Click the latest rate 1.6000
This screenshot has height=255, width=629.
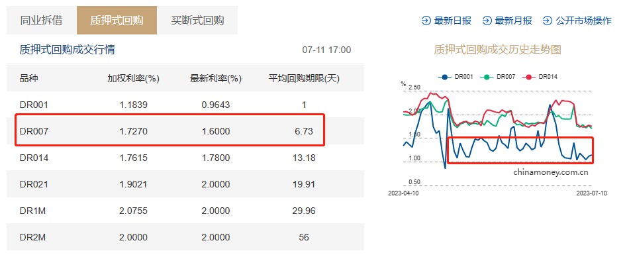click(216, 131)
